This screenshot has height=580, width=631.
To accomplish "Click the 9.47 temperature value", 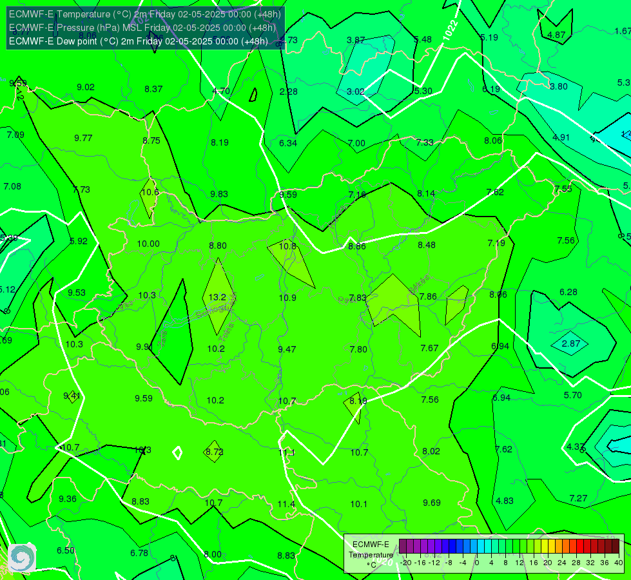I will point(287,349).
